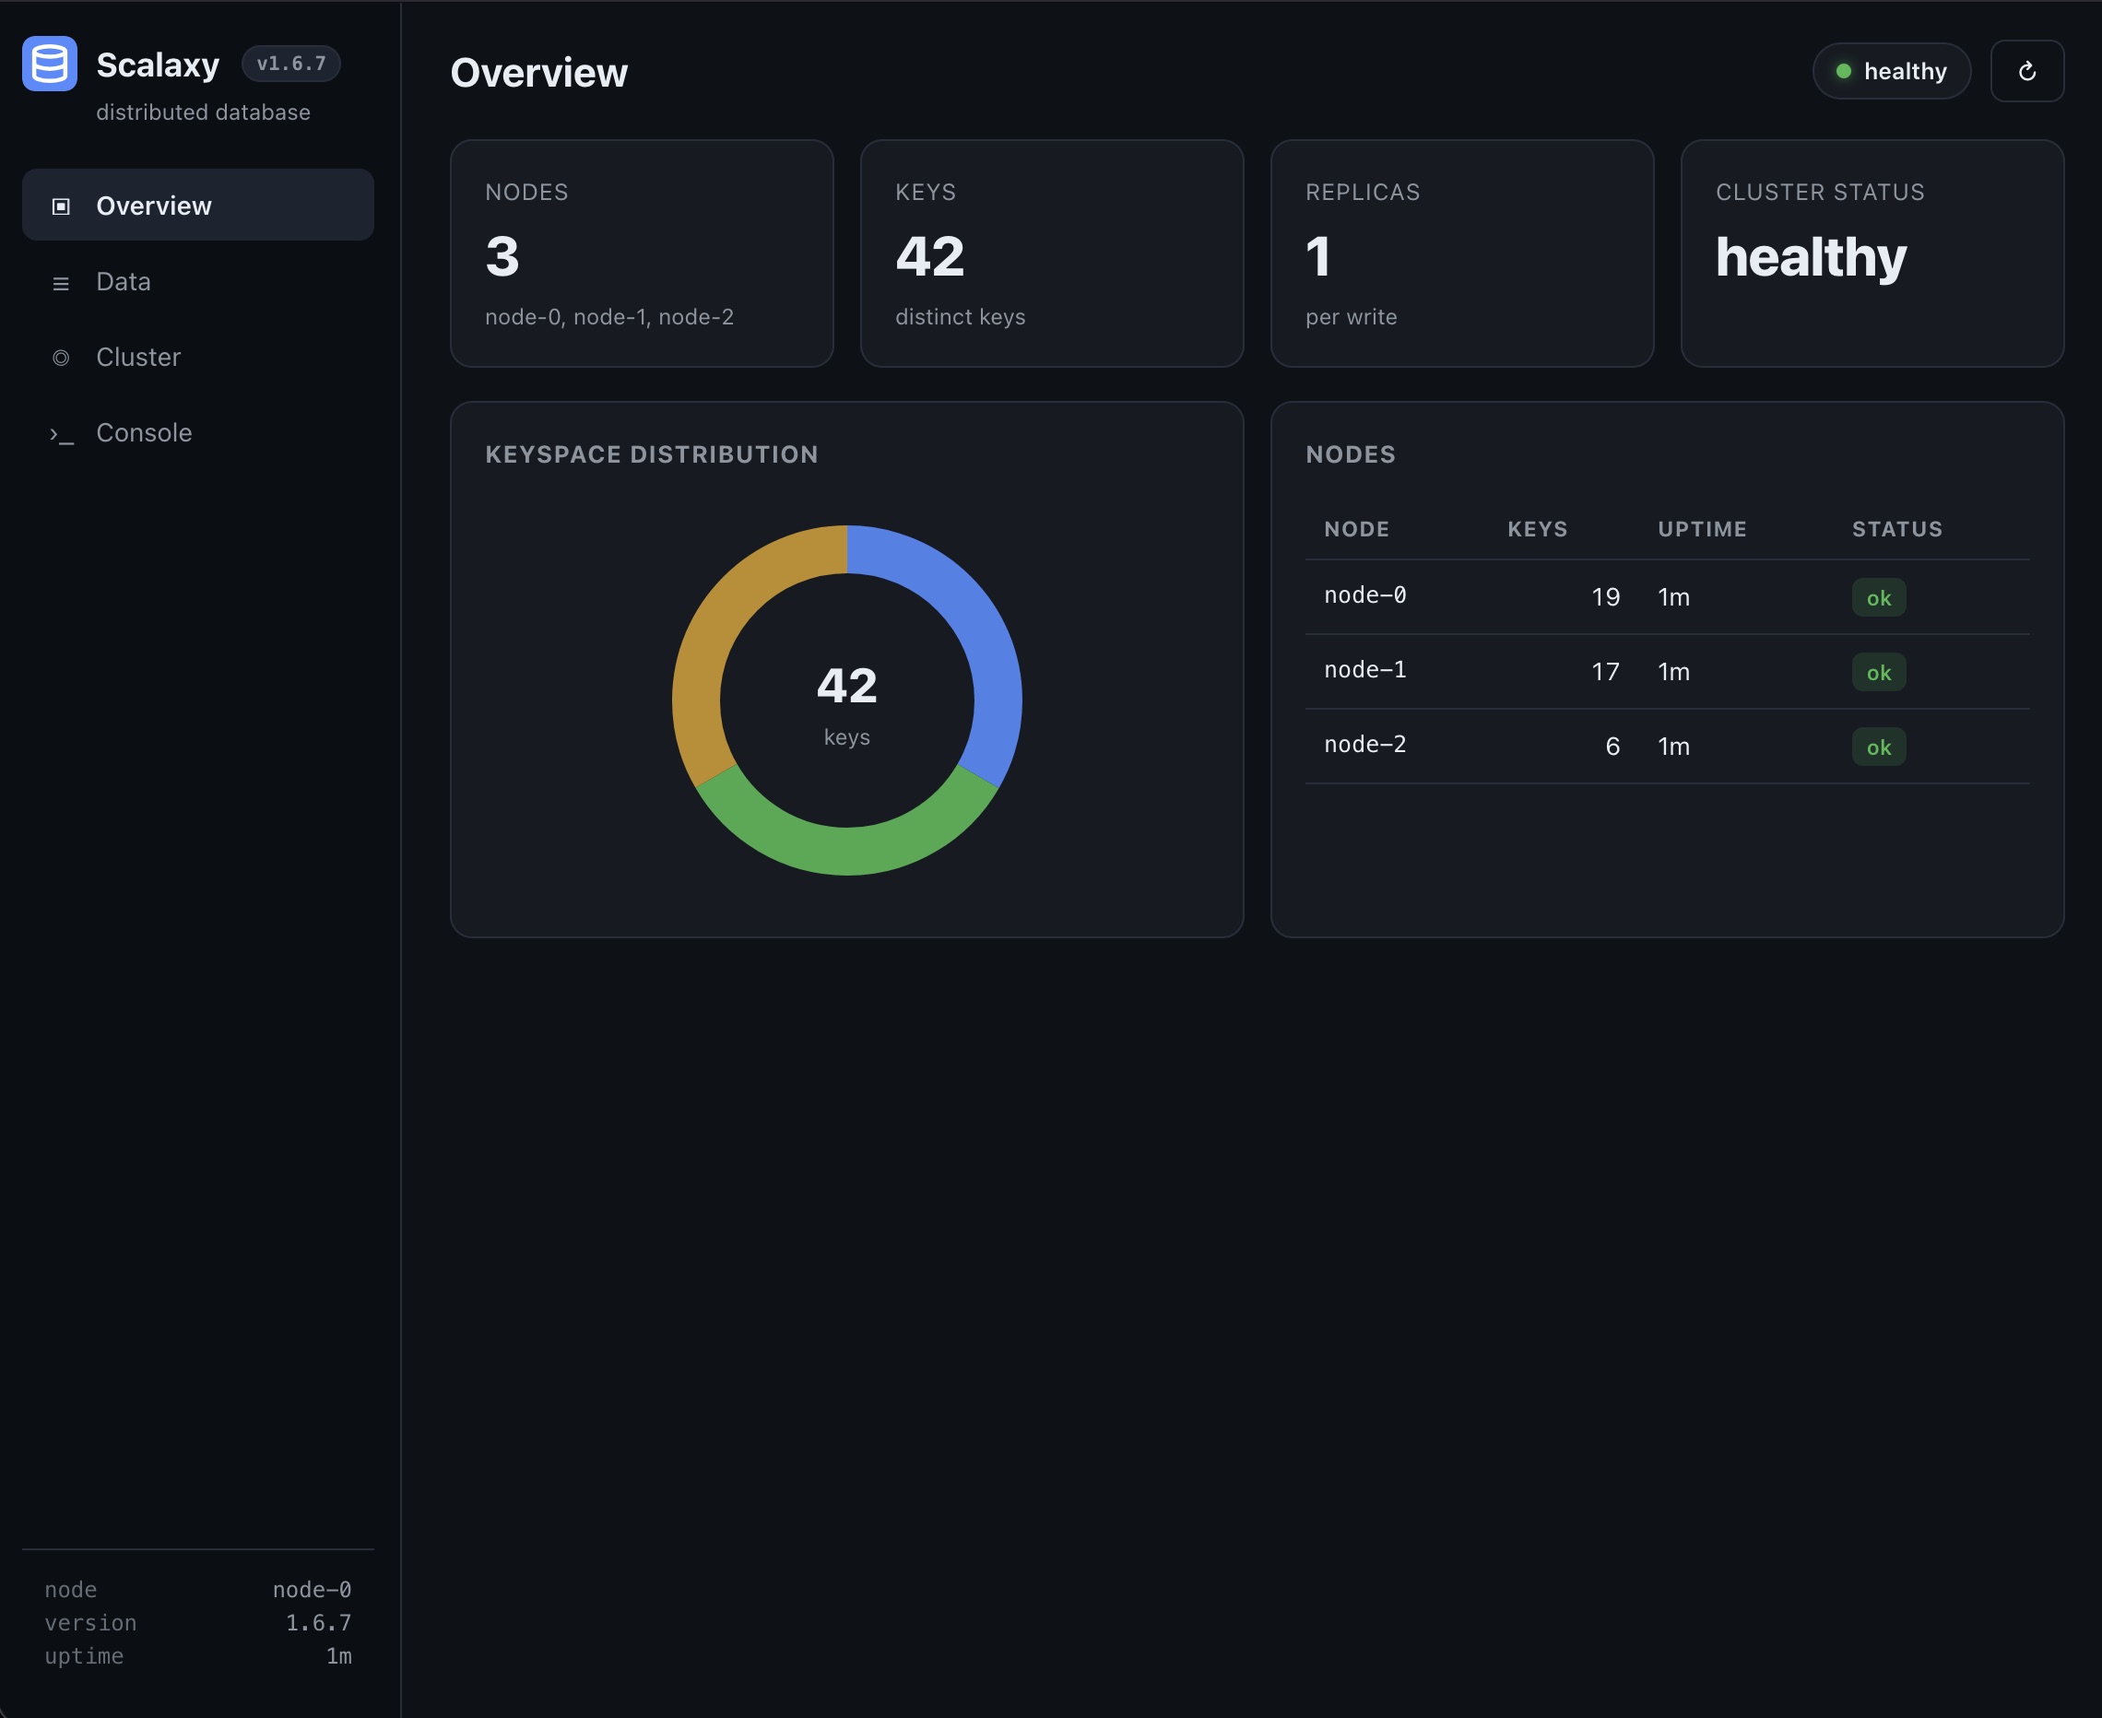Click the KEYSPACE DISTRIBUTION heading
The height and width of the screenshot is (1718, 2102).
651,454
